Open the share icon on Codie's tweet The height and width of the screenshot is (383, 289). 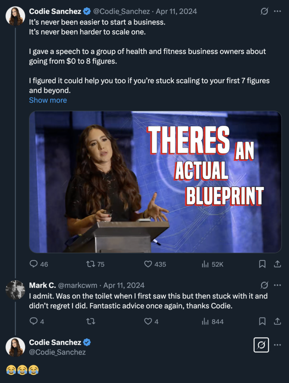click(277, 264)
